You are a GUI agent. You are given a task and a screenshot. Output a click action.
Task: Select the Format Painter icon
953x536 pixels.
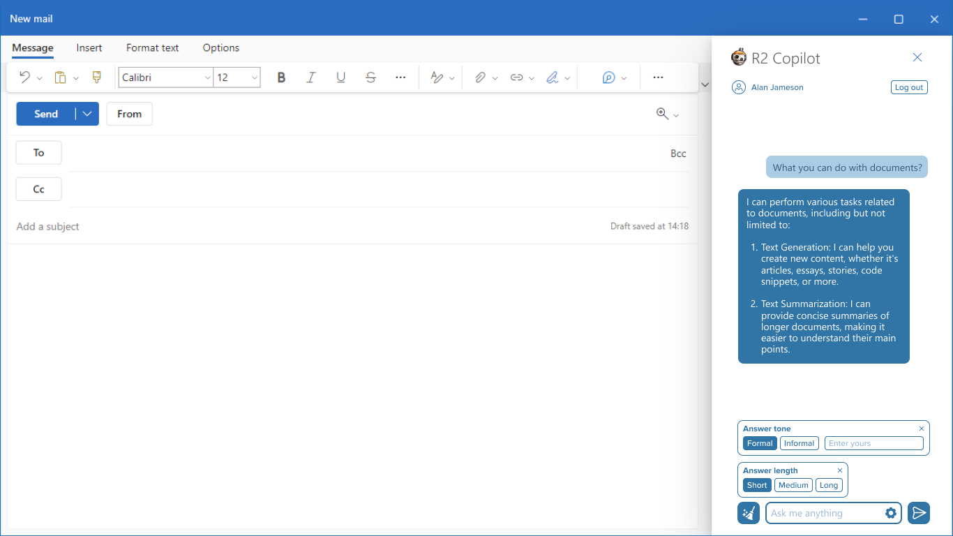[97, 77]
